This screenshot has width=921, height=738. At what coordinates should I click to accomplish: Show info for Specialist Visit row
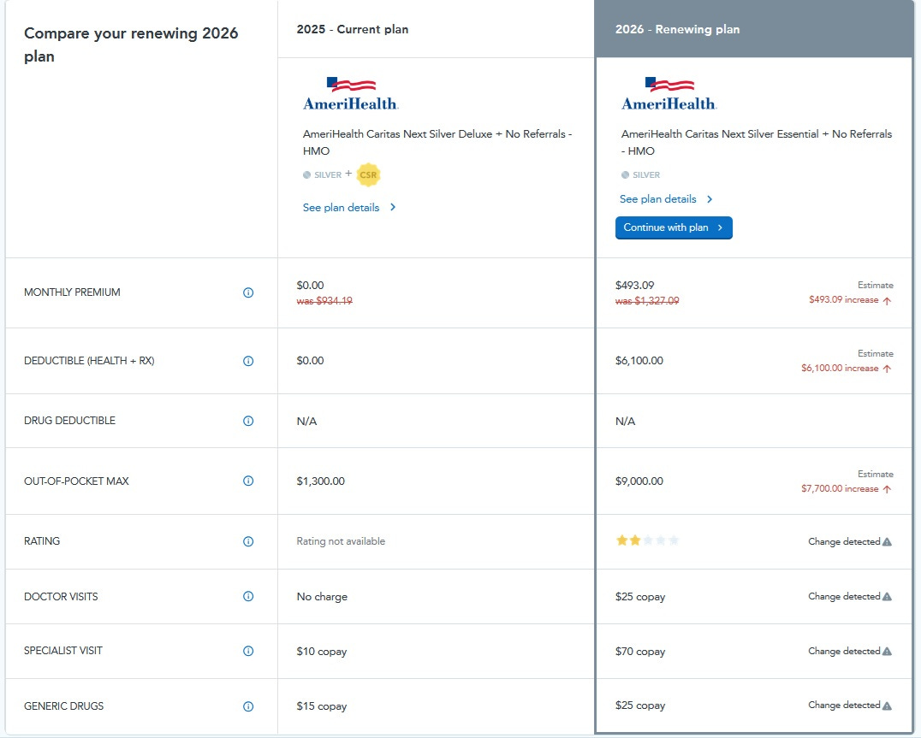point(248,651)
